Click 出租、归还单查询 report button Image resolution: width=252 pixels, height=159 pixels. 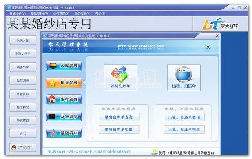click(184, 117)
